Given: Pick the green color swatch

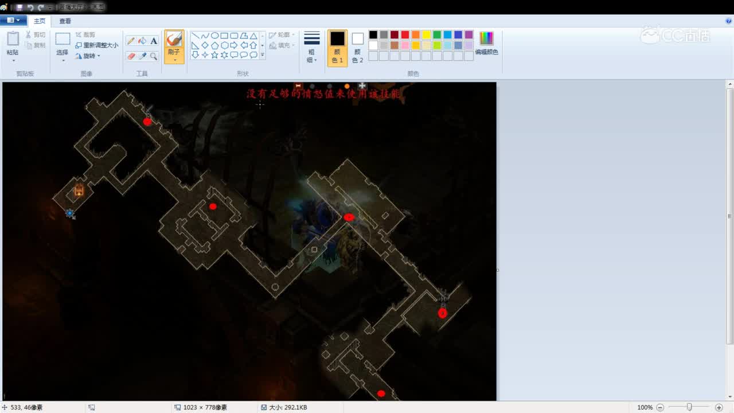Looking at the screenshot, I should [437, 35].
